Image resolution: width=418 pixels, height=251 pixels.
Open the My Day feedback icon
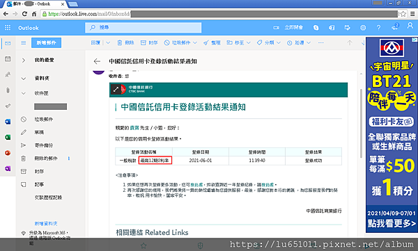[x=347, y=27]
